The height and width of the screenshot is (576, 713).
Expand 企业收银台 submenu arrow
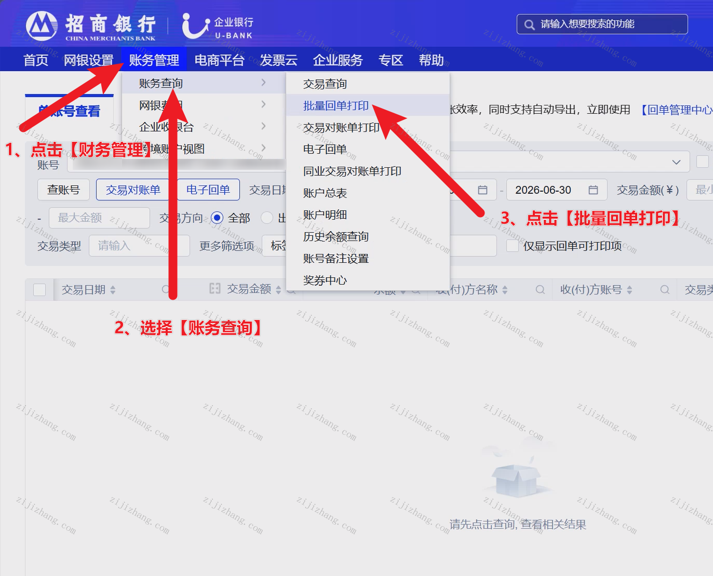(x=264, y=126)
